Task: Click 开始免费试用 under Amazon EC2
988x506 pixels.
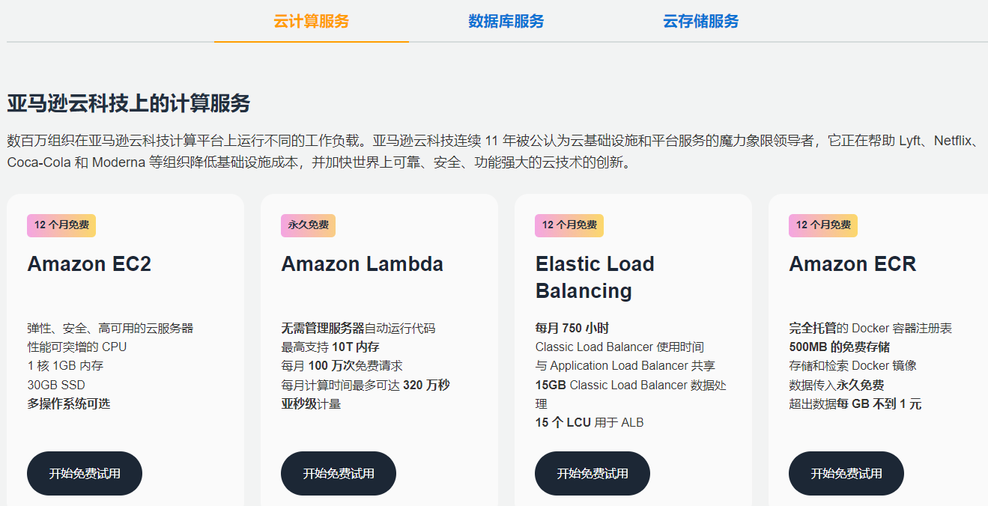Action: [85, 473]
